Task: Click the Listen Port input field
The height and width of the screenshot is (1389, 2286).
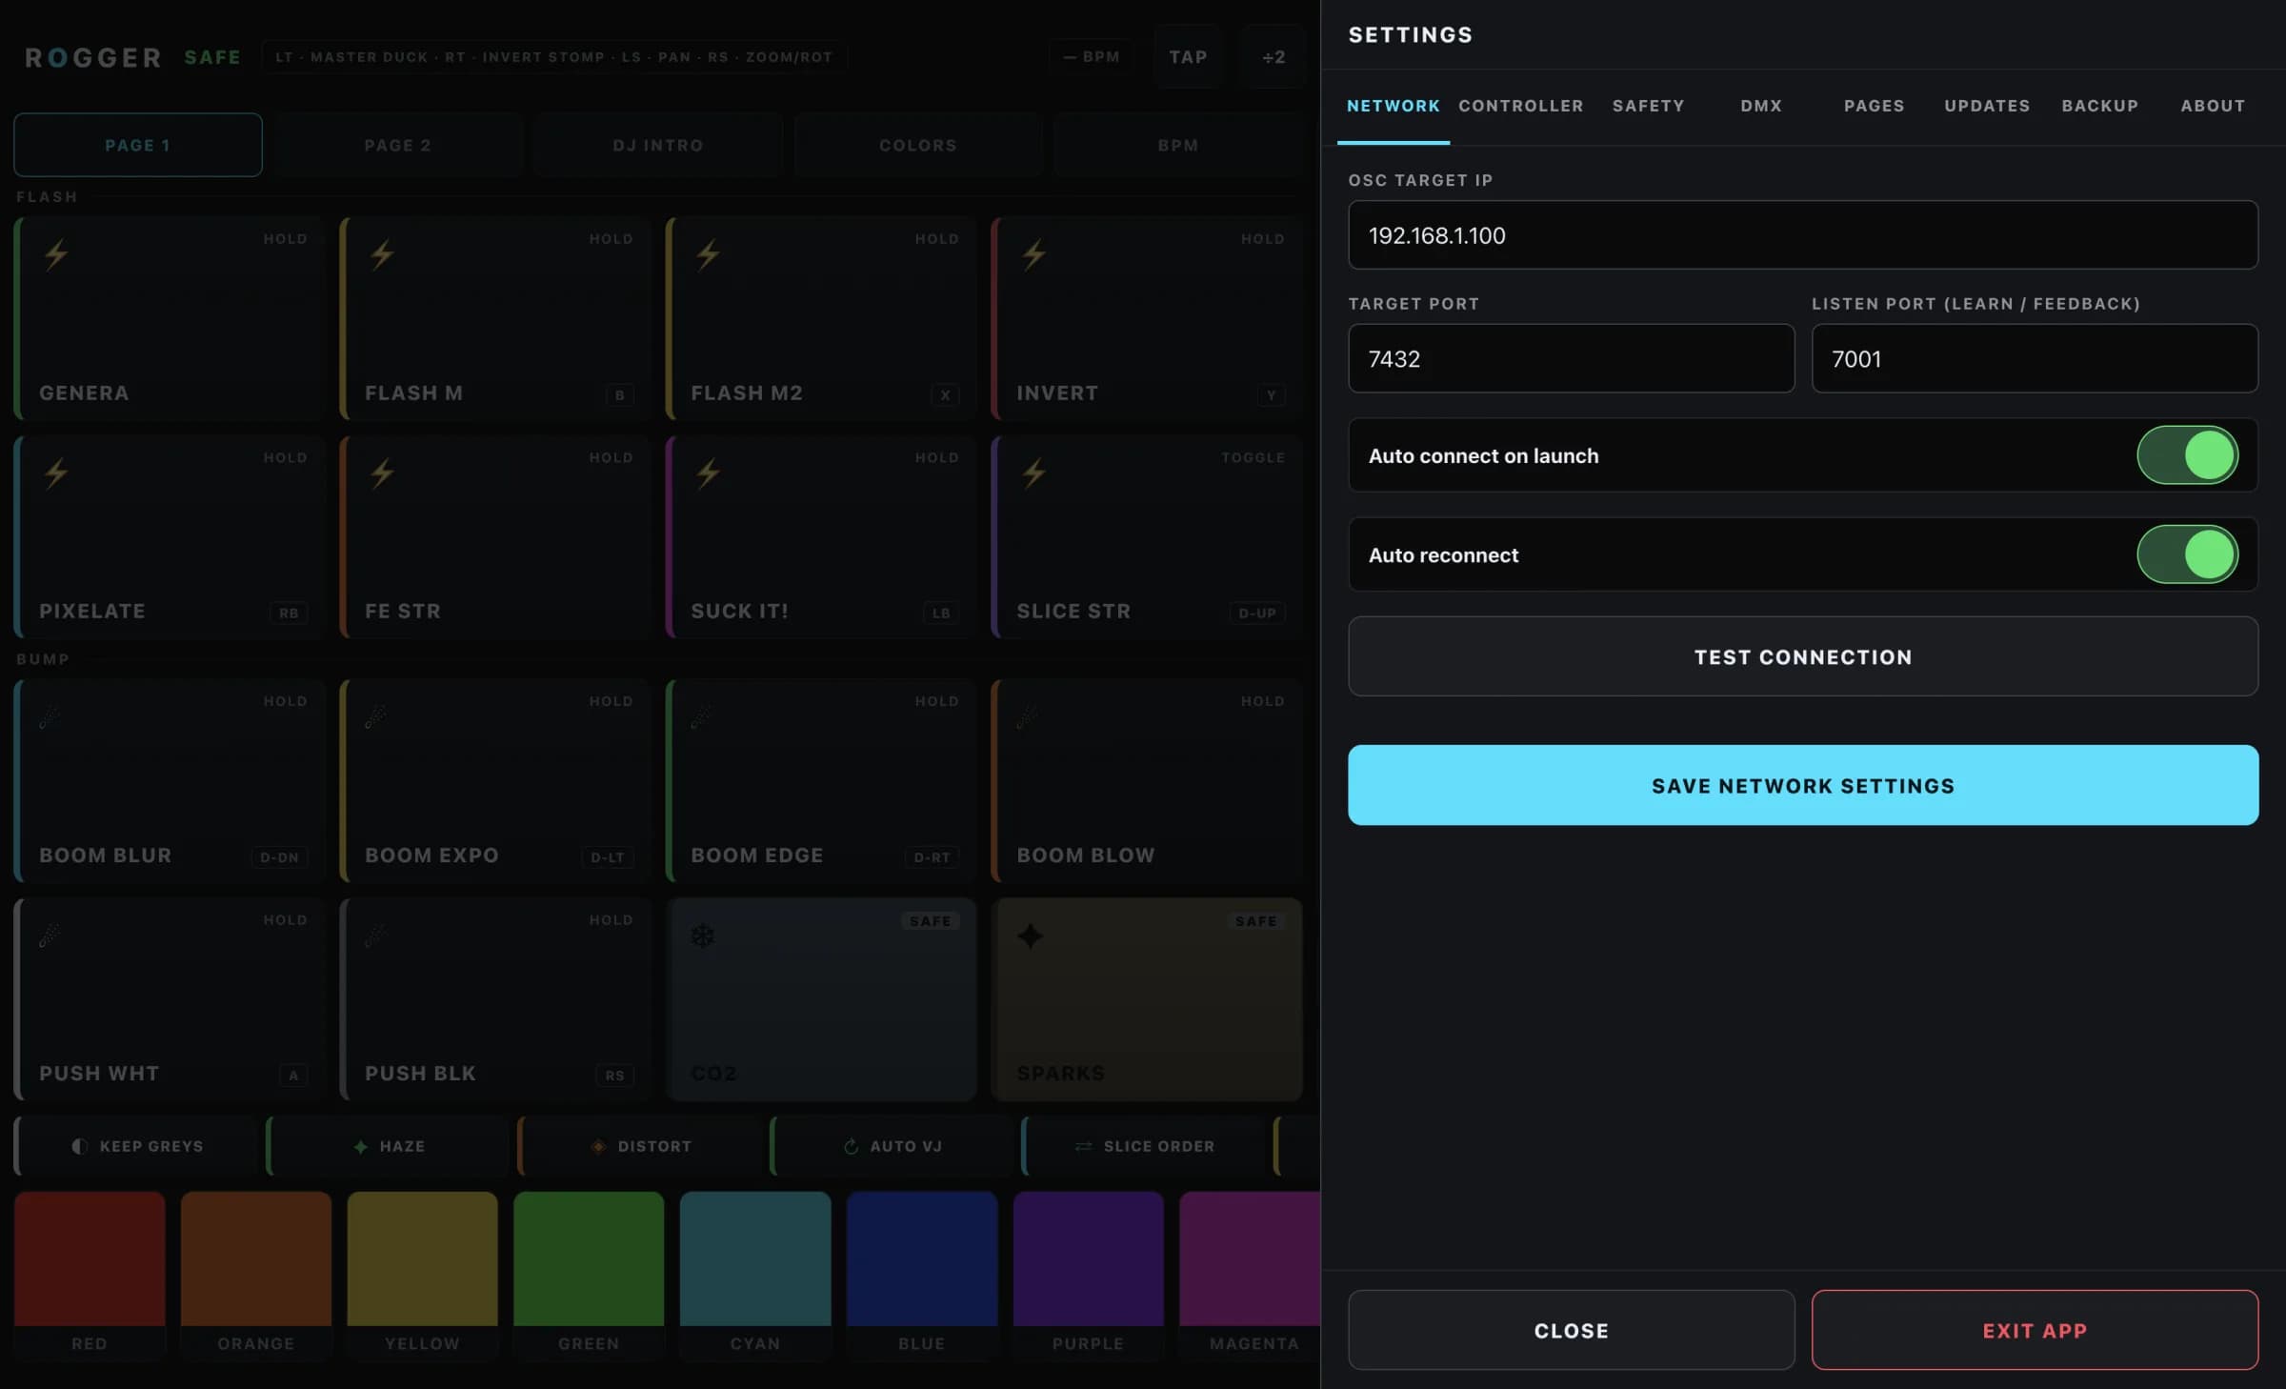Action: pyautogui.click(x=2035, y=358)
